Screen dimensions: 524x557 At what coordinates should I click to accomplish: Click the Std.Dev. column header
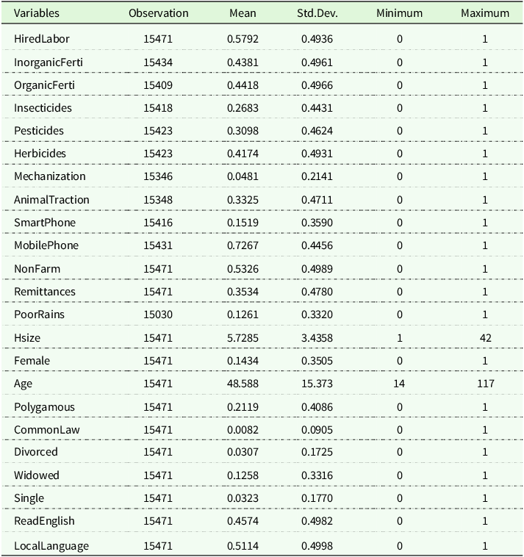[x=317, y=13]
